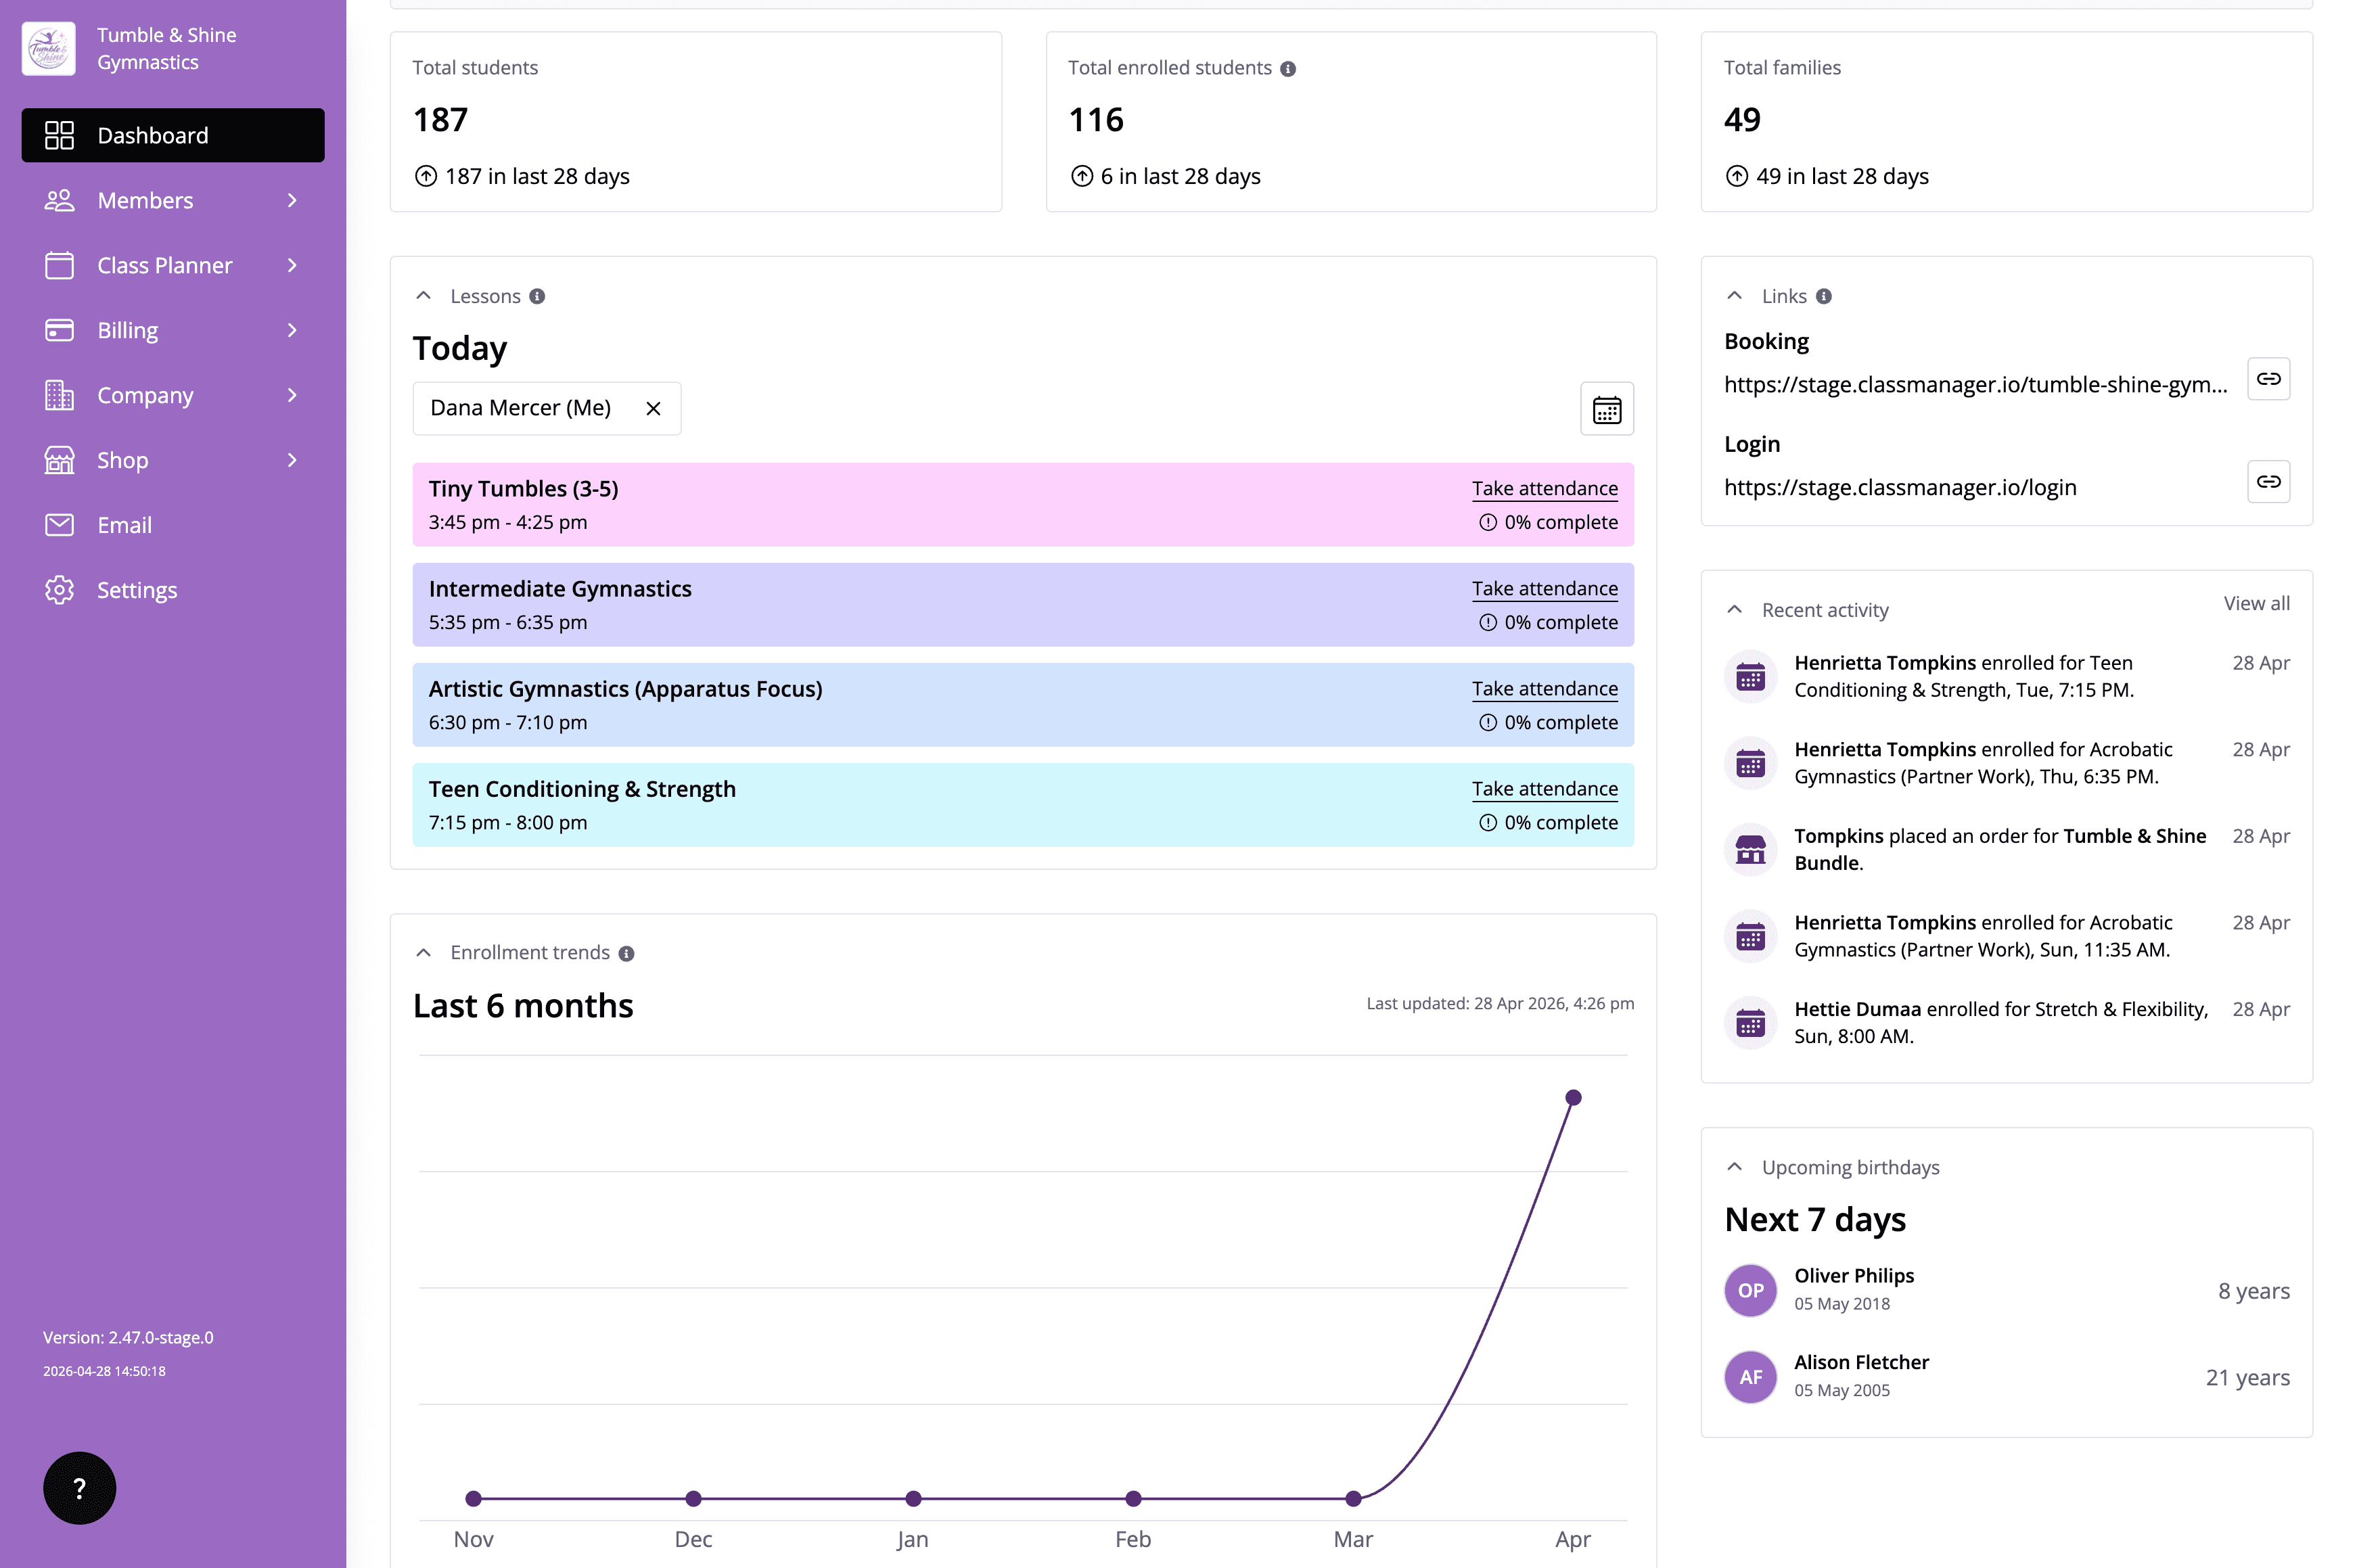Open the calendar date picker in Lessons

coord(1606,409)
